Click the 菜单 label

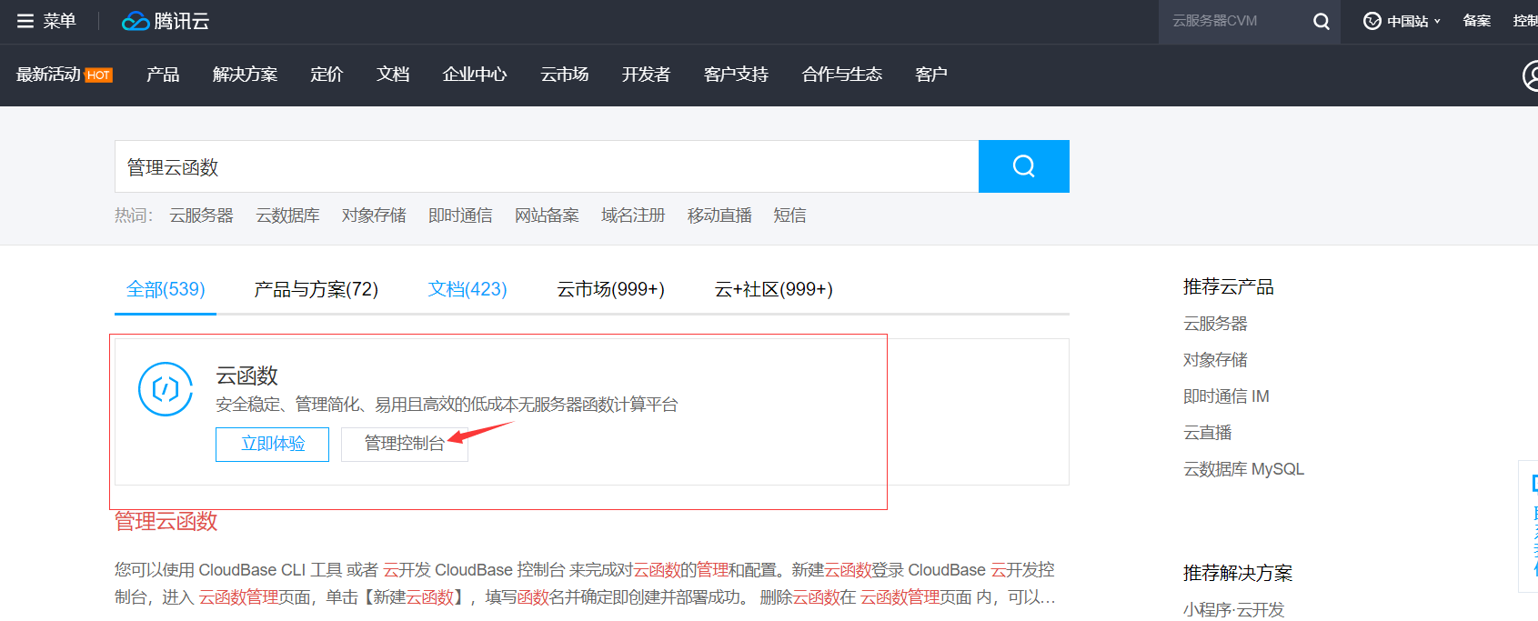pos(59,21)
